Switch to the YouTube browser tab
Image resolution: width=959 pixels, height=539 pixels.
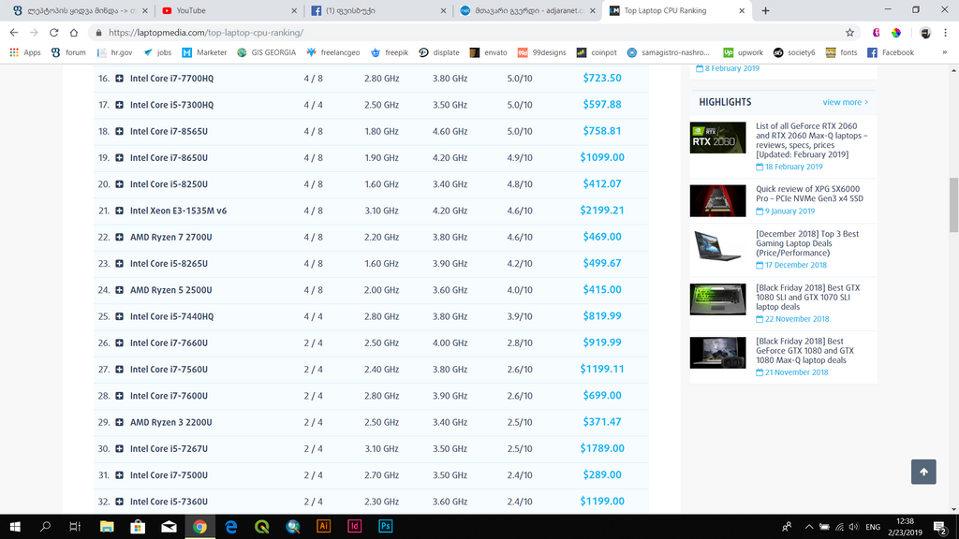(x=229, y=10)
